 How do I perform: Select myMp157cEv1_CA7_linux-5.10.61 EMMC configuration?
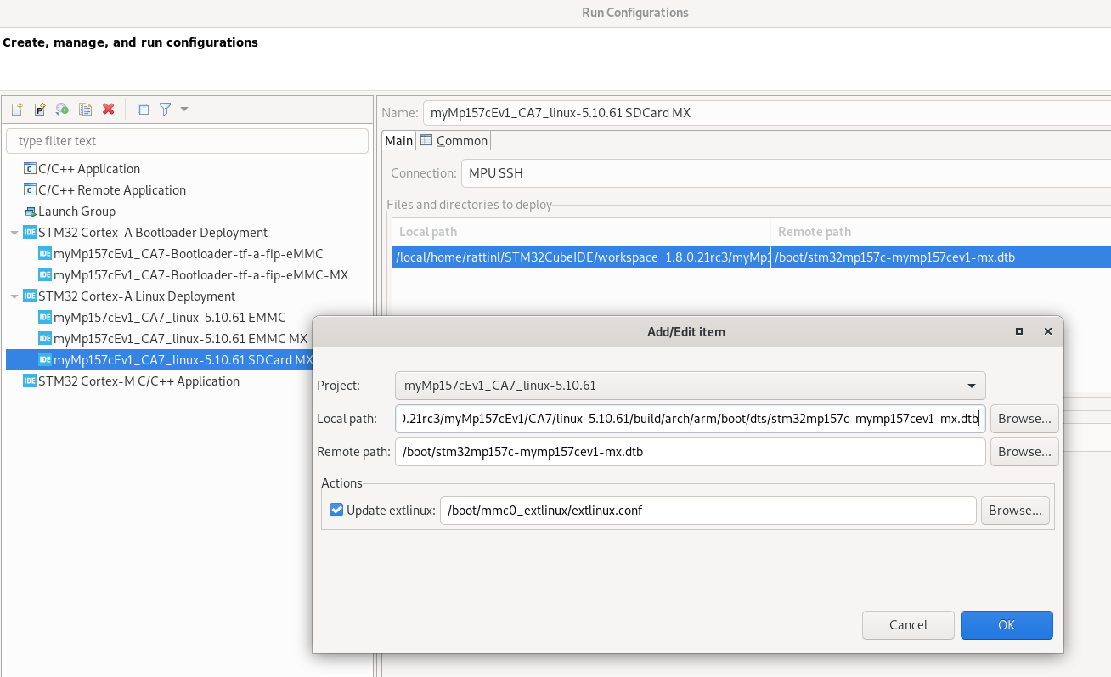click(x=169, y=318)
